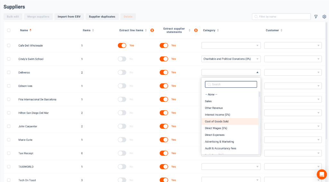Select the Cindy's Swim School row checkbox

(x=9, y=59)
